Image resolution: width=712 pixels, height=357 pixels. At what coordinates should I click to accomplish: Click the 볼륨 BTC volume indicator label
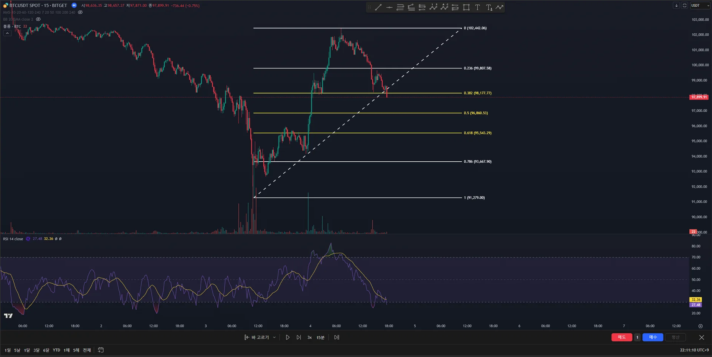12,26
